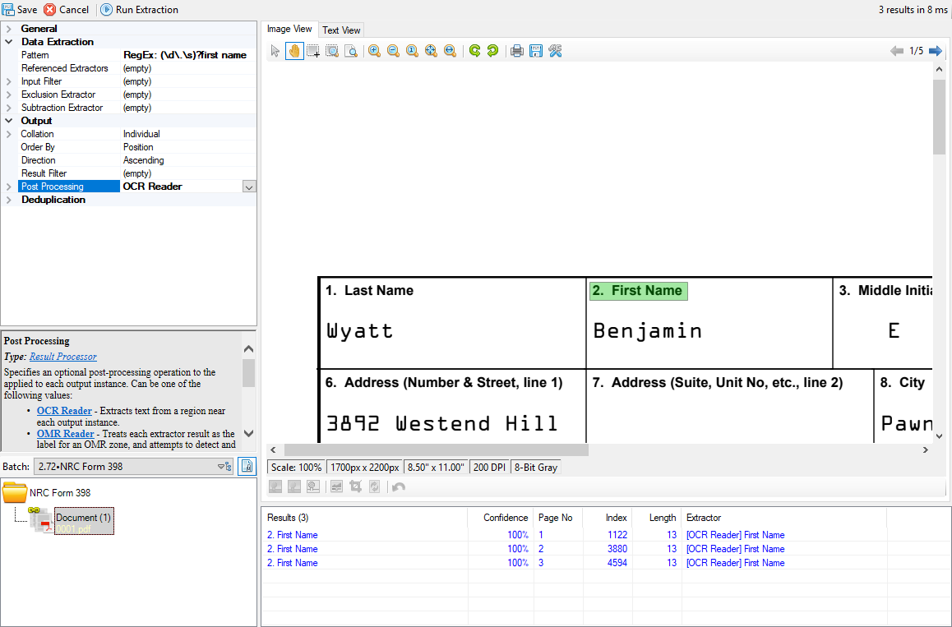This screenshot has width=952, height=627.
Task: Click the Run Extraction button
Action: [139, 10]
